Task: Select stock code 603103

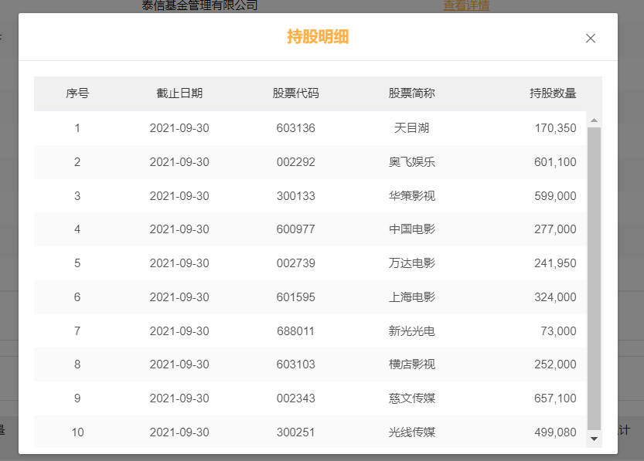Action: (295, 364)
